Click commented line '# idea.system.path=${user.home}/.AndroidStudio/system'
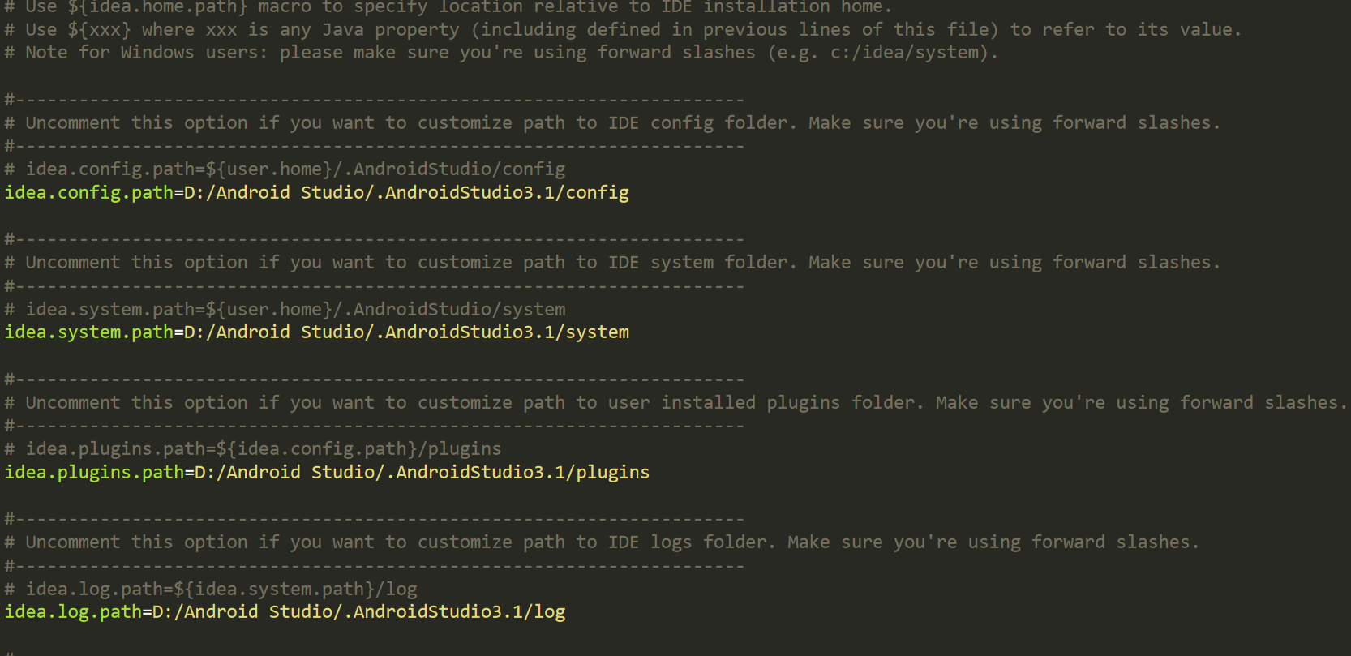Screen dimensions: 1351x656 click(x=285, y=310)
